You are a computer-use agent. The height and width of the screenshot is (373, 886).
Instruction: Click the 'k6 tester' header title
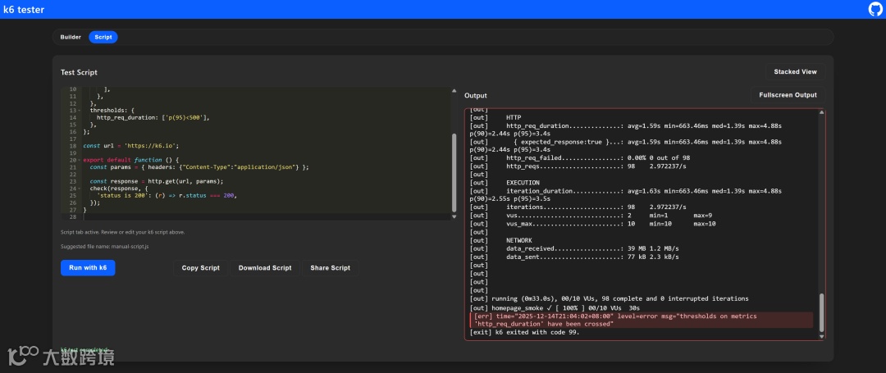pos(24,10)
